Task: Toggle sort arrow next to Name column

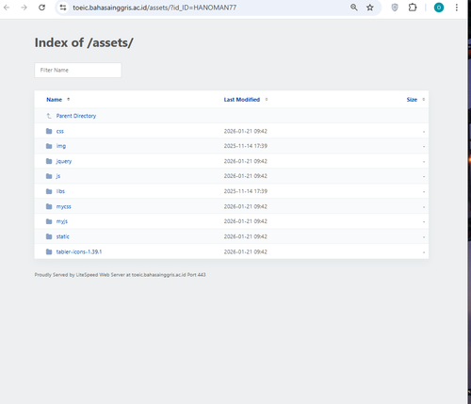Action: [x=68, y=99]
